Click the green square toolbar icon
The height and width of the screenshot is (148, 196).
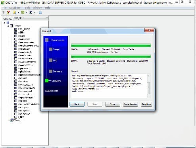tap(23, 12)
